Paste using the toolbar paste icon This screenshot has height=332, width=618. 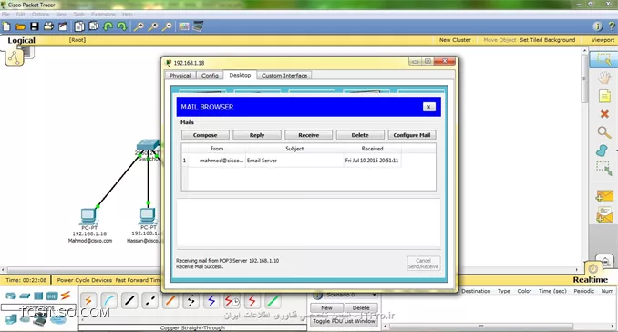[93, 26]
